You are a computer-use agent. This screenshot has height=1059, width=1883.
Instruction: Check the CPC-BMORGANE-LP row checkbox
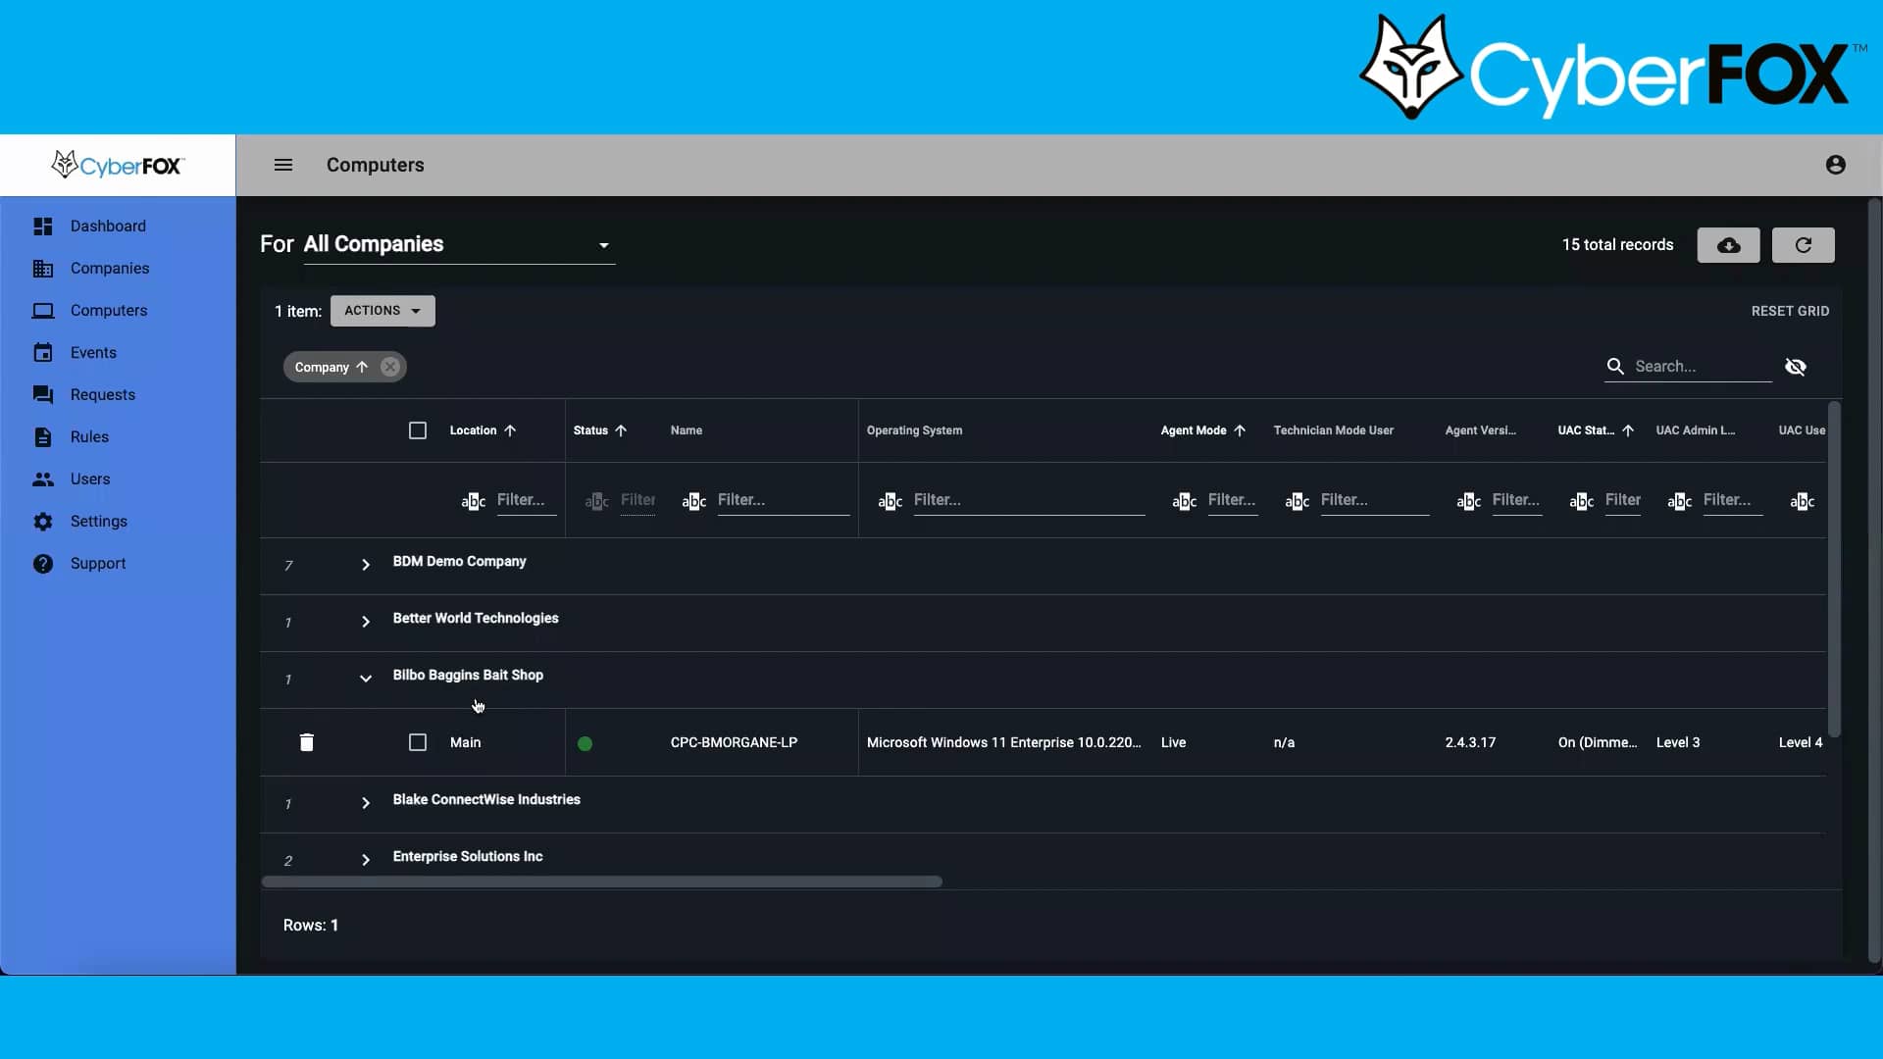coord(417,742)
